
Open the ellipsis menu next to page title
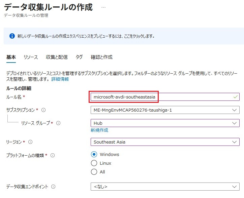tap(103, 7)
